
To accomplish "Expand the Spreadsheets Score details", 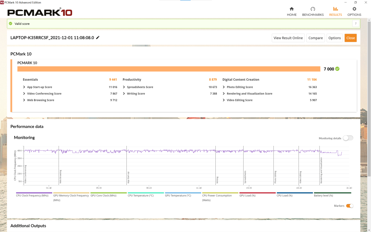I will (124, 87).
